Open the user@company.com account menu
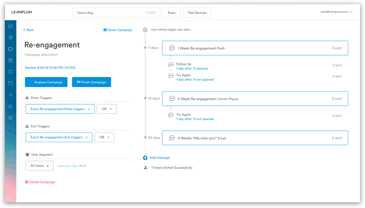This screenshot has width=365, height=208. point(336,12)
